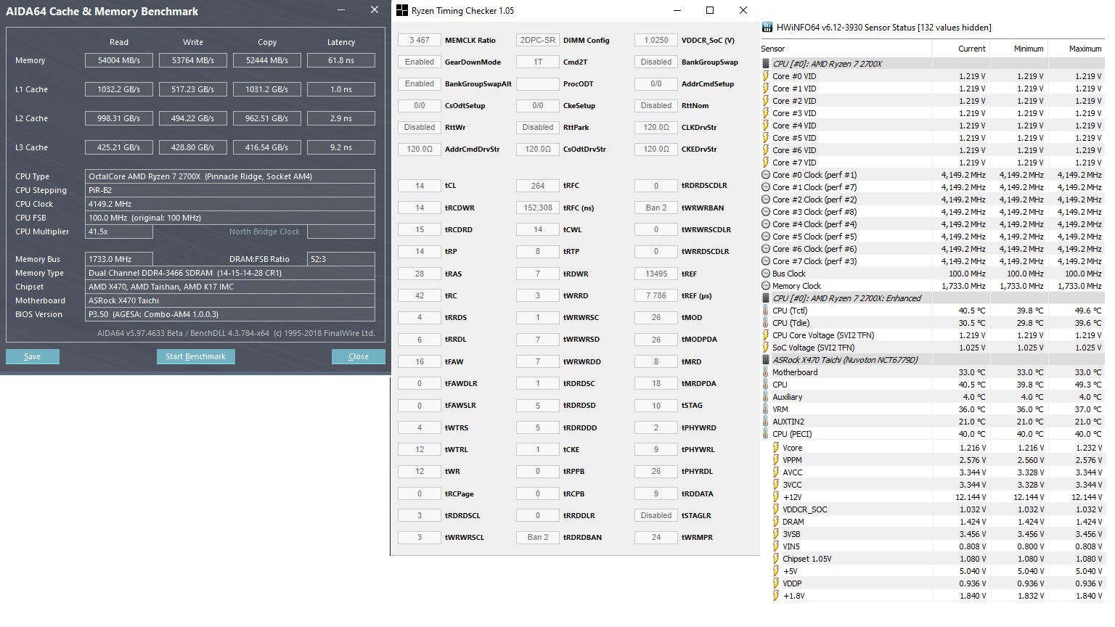Click the bolt icon next to +12V
This screenshot has width=1115, height=627.
tap(776, 497)
